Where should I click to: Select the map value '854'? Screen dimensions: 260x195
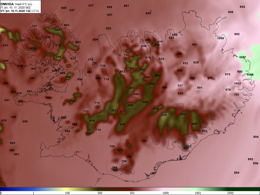point(242,7)
